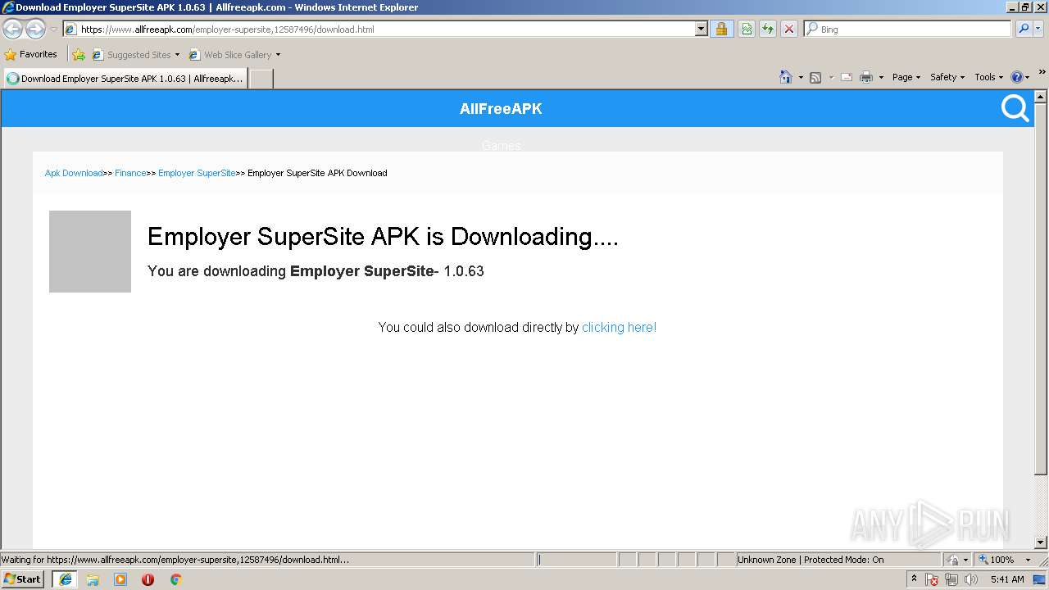Click the network tray icon
1049x590 pixels.
(951, 579)
